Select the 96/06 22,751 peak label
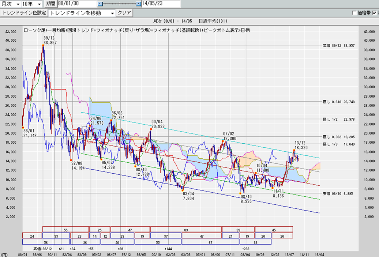This screenshot has height=257, width=379. coord(118,115)
